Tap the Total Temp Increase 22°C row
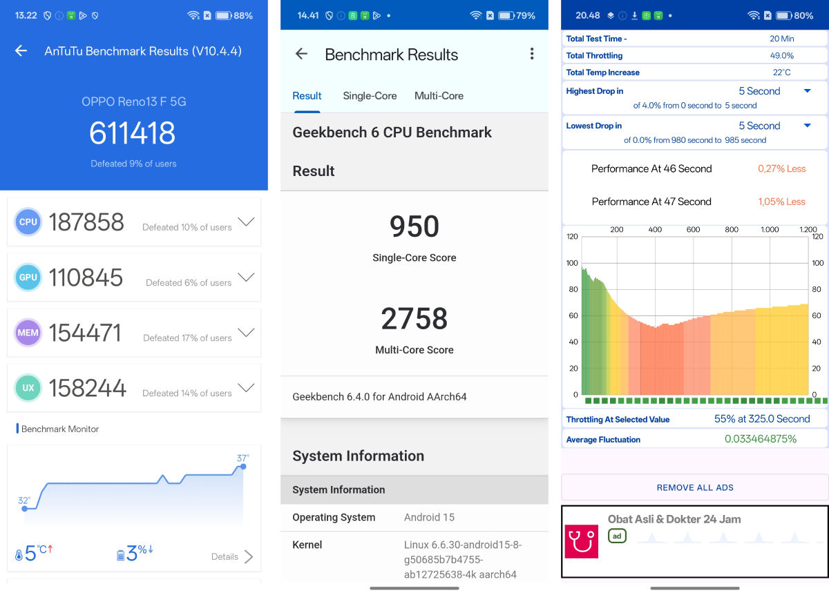This screenshot has width=829, height=595. [694, 72]
